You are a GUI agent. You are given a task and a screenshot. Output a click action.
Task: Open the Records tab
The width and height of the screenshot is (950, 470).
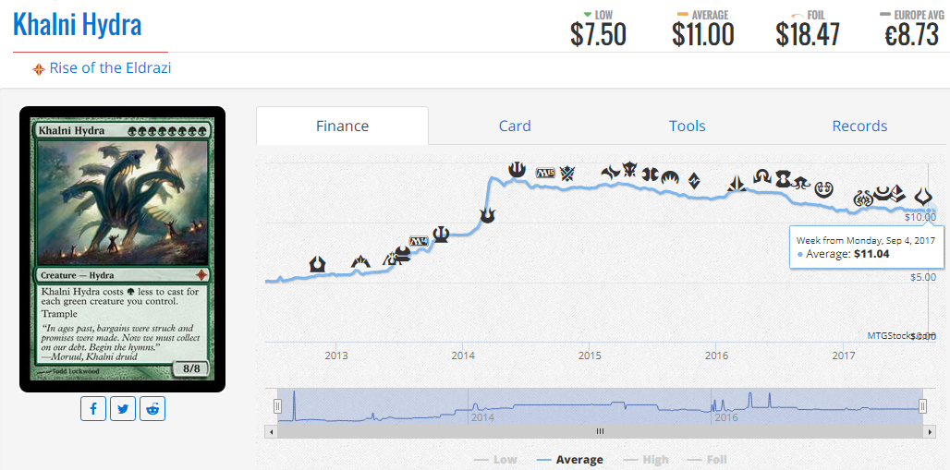859,126
